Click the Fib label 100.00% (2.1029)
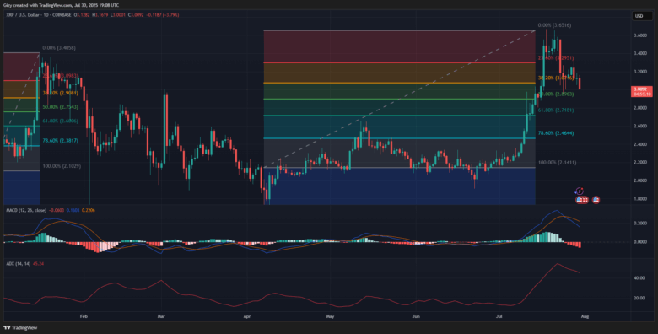The image size is (658, 334). tap(62, 166)
